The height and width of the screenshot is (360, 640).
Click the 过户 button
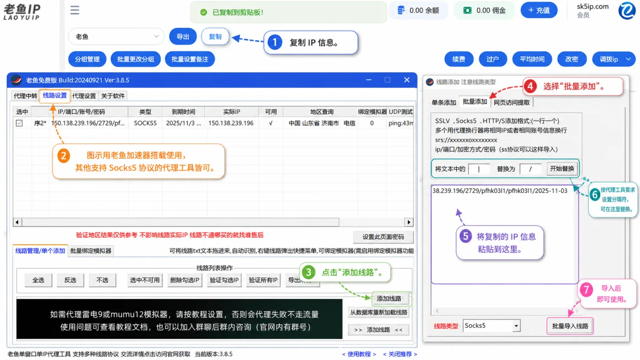pyautogui.click(x=492, y=59)
